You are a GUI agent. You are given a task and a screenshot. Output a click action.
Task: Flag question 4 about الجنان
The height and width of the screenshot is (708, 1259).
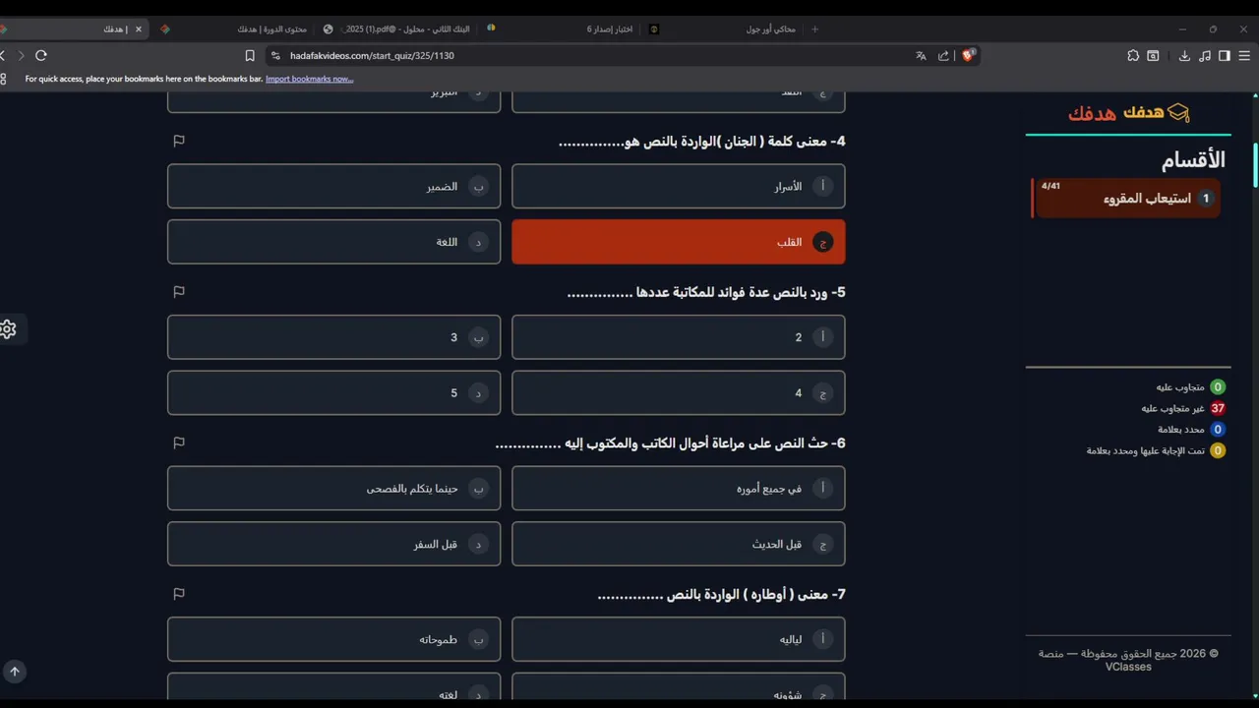tap(179, 141)
